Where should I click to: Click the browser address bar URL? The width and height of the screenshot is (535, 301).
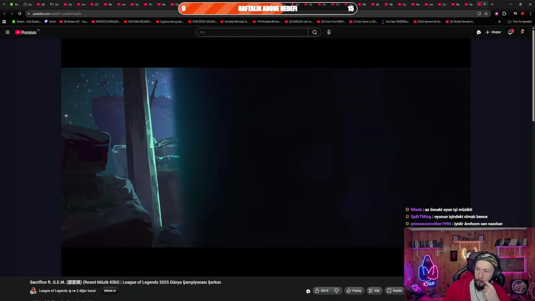click(x=57, y=13)
